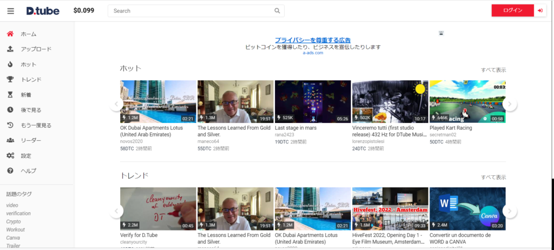The height and width of the screenshot is (250, 554).
Task: Open 後で見る in the sidebar
Action: coord(31,110)
